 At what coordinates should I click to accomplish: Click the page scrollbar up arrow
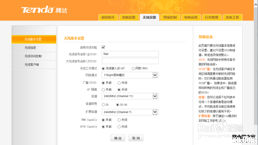coord(256,5)
